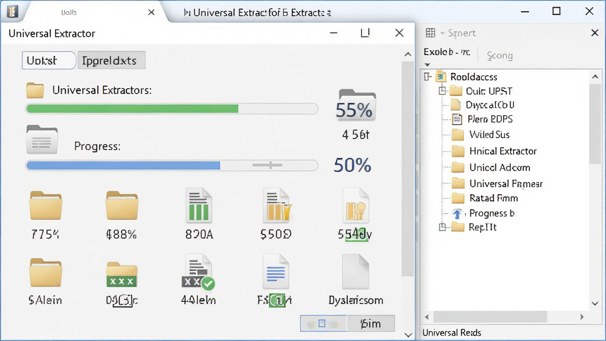
Task: Click the Universal Reads status text
Action: tap(452, 333)
